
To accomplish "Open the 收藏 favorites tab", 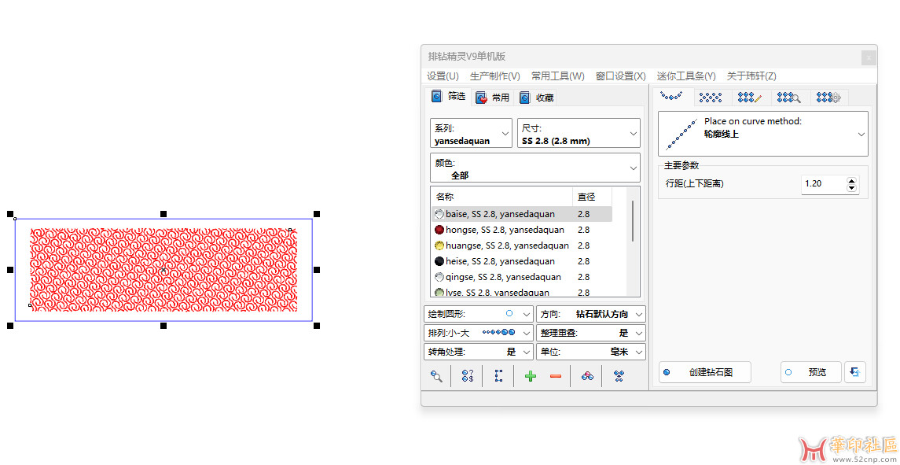I will (x=537, y=98).
